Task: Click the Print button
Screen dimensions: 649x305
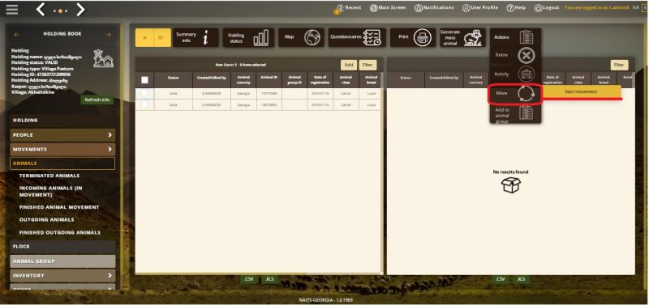Action: (x=413, y=37)
